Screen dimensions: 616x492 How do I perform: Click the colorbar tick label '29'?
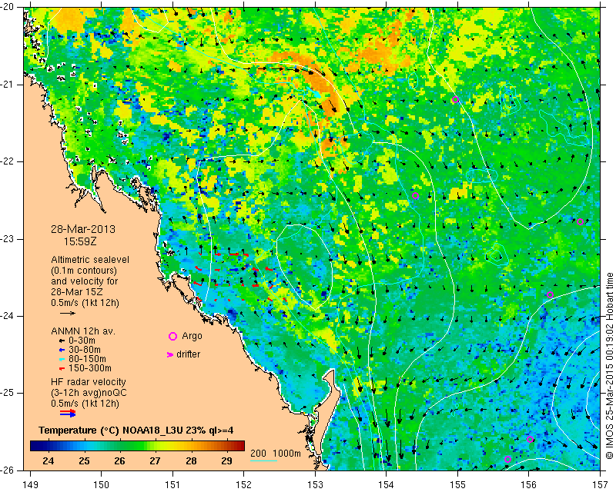point(226,460)
